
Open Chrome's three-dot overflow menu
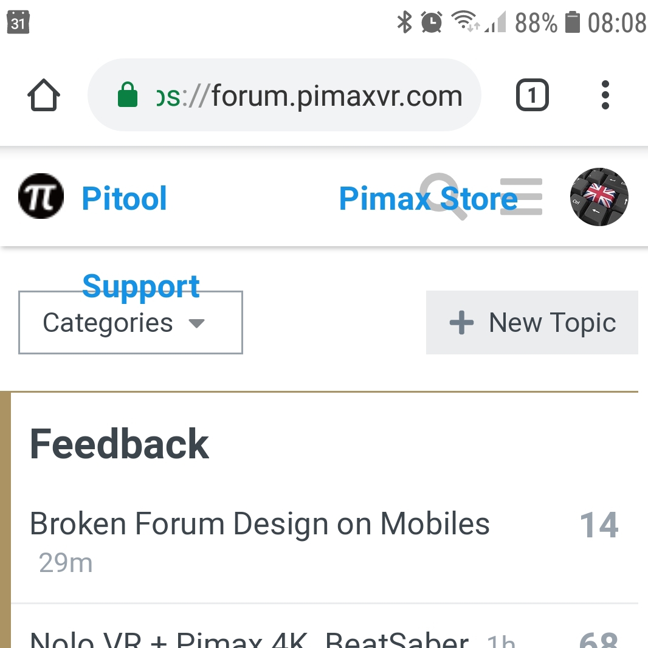(604, 95)
